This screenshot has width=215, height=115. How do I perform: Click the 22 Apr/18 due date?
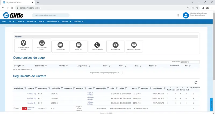(137, 94)
